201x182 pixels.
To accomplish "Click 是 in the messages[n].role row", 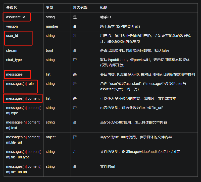I will tap(75, 84).
